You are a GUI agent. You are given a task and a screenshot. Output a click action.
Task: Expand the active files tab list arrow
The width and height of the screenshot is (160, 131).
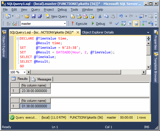coord(148,33)
